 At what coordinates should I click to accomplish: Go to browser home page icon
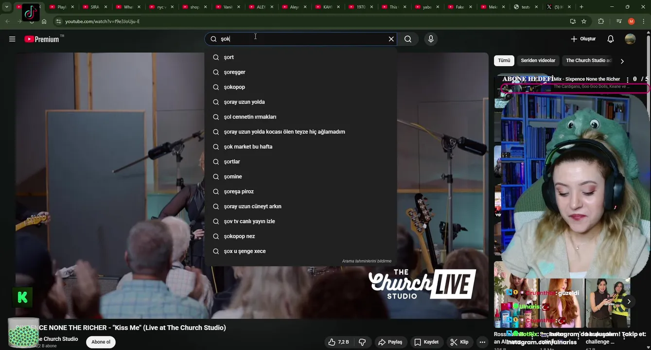pos(44,21)
